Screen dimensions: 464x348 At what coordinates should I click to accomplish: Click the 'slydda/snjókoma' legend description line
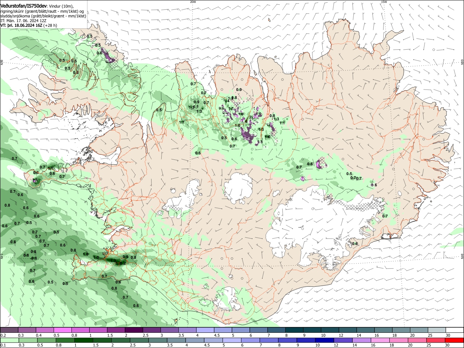43,16
